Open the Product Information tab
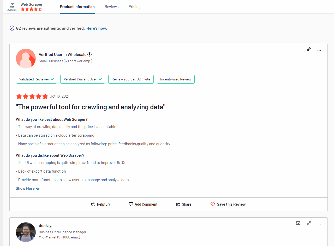334x246 pixels. coord(77,7)
